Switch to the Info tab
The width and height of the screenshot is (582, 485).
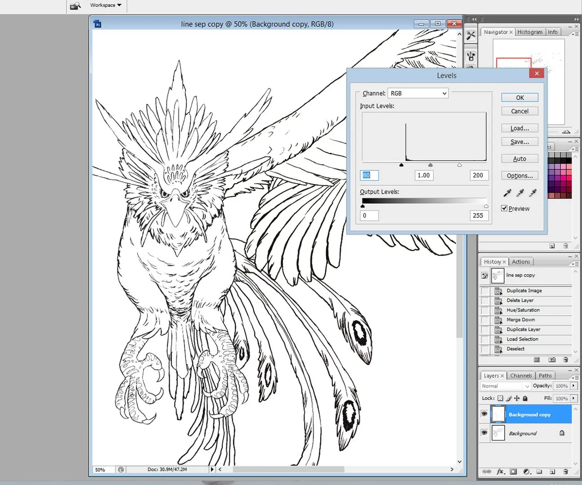tap(552, 32)
